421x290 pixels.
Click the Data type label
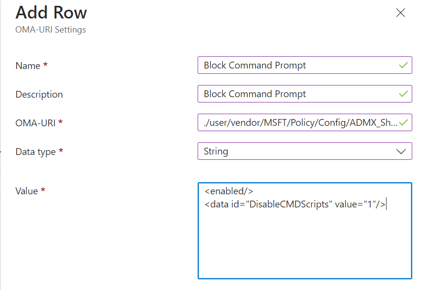click(x=35, y=152)
